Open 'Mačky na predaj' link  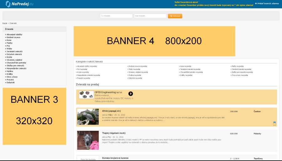[238, 66]
